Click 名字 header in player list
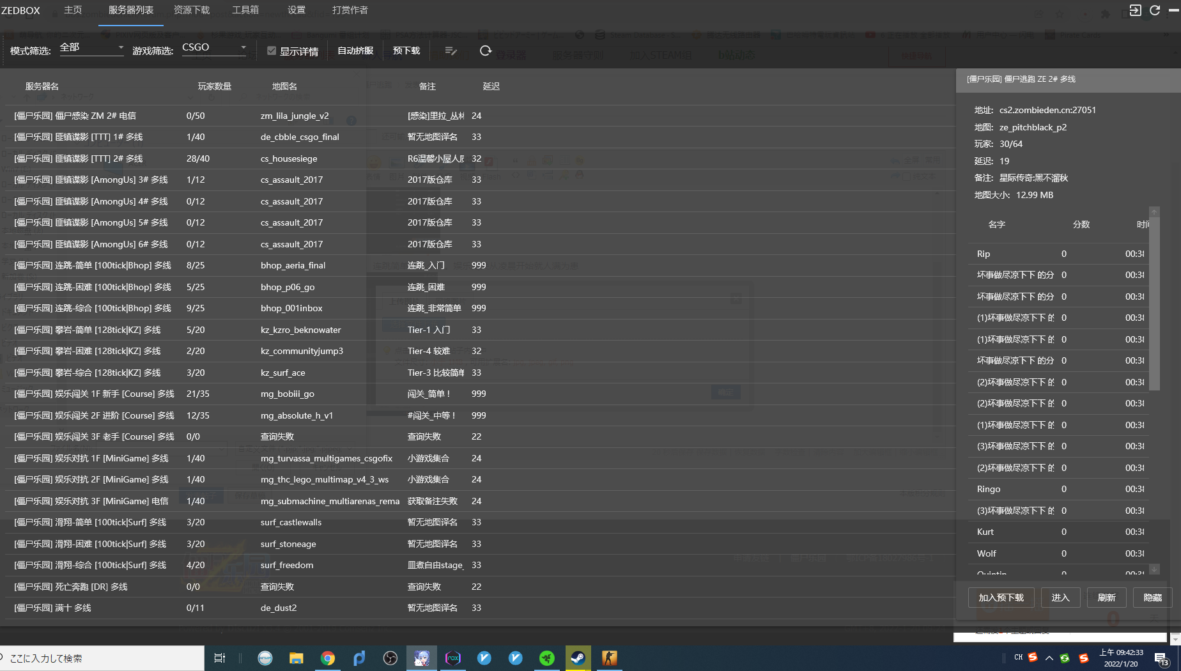1181x671 pixels. pyautogui.click(x=997, y=224)
